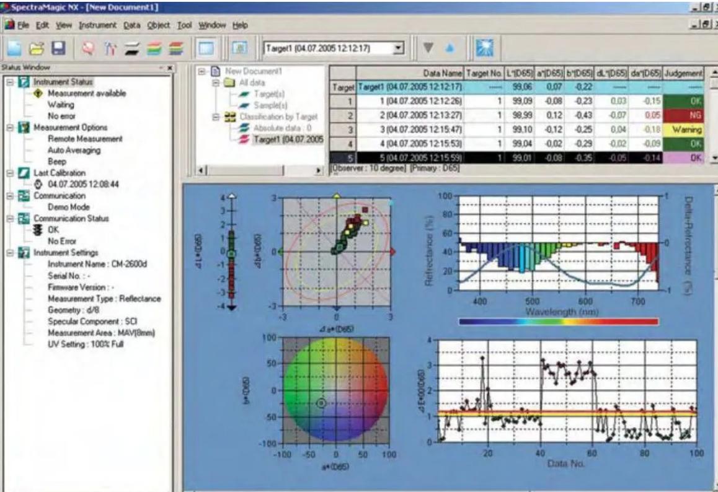Viewport: 718px width, 492px height.
Task: Click the Judgement column header
Action: [683, 73]
